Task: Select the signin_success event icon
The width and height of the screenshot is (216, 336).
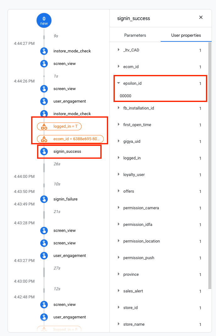Action: click(x=44, y=152)
